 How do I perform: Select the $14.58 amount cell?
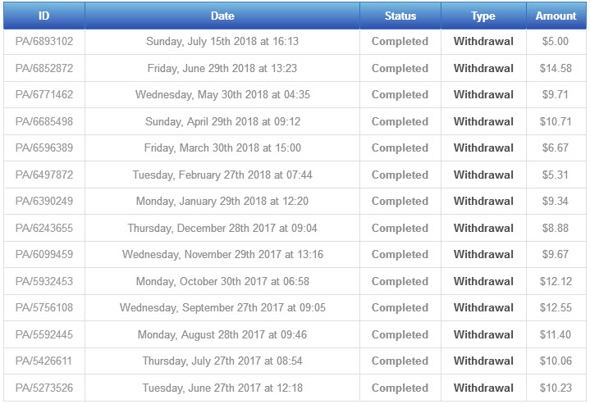tap(556, 68)
